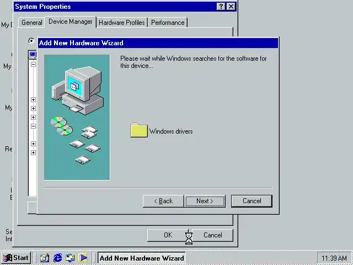This screenshot has width=353, height=265.
Task: Click Next in the Add New Hardware Wizard
Action: (x=205, y=201)
